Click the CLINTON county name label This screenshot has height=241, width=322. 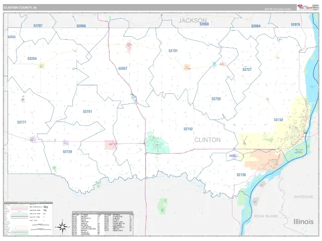coord(207,140)
